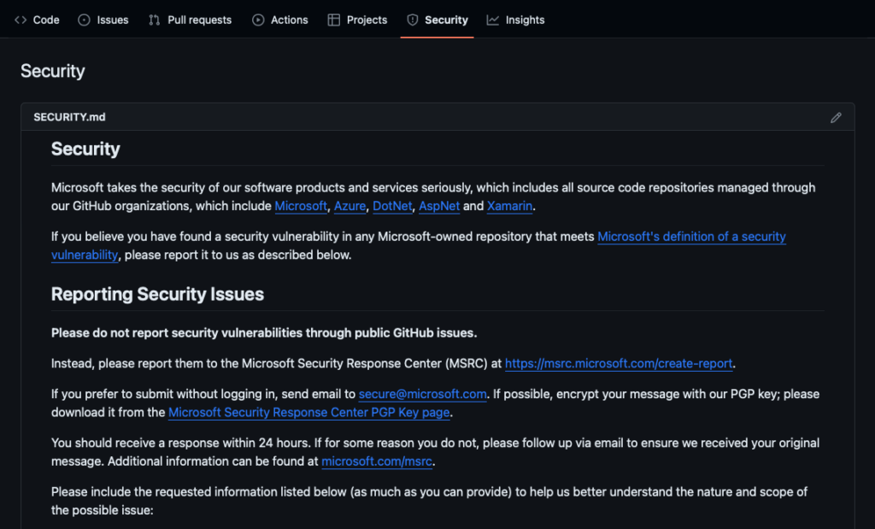Visit the Azure organization link
The width and height of the screenshot is (875, 529).
pyautogui.click(x=349, y=206)
